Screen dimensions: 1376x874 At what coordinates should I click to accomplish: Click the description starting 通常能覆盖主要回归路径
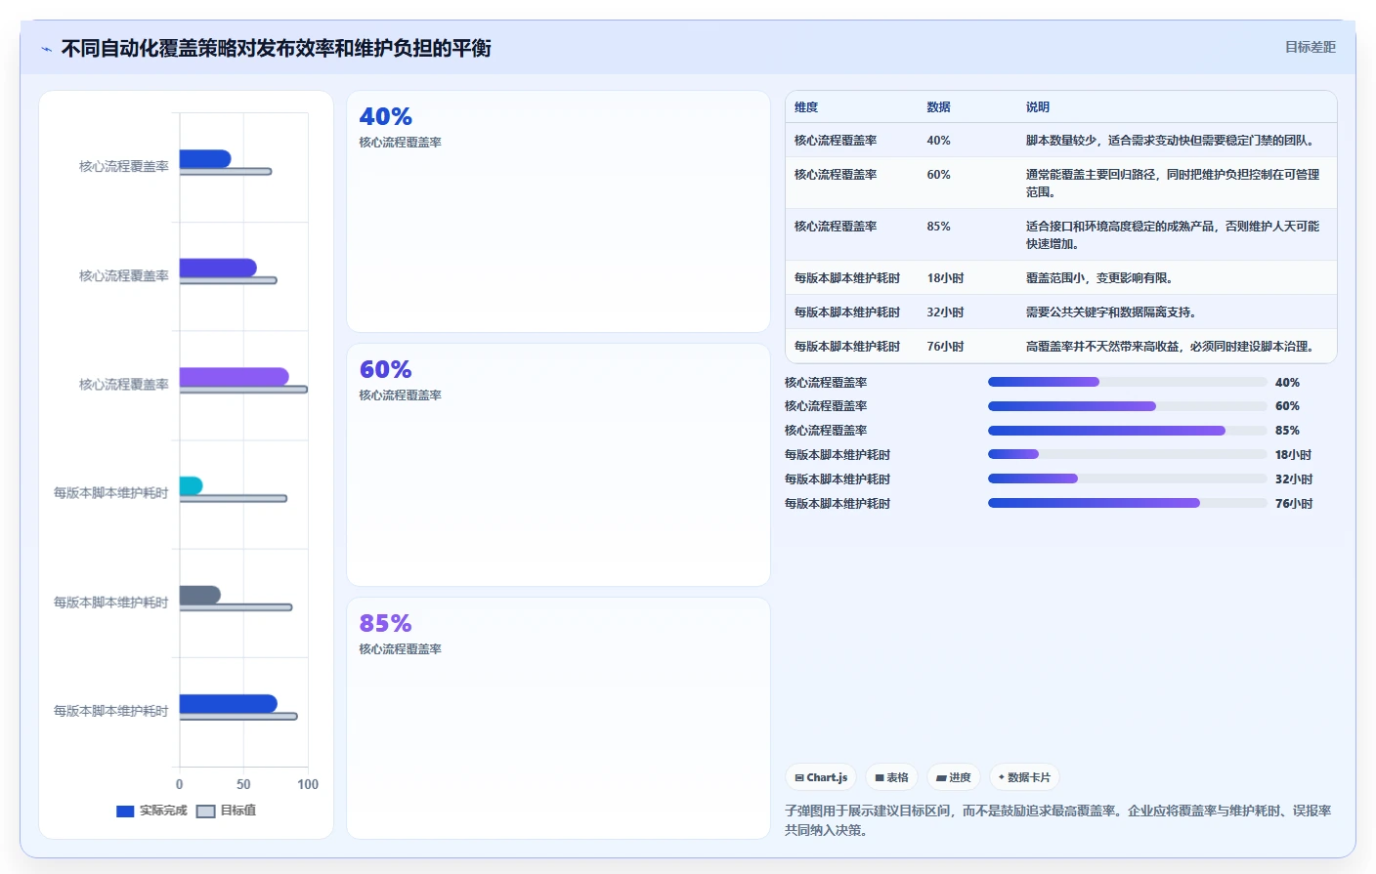click(1173, 184)
